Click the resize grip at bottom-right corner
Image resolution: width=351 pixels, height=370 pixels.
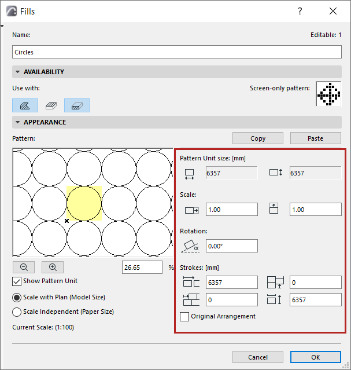pos(346,365)
